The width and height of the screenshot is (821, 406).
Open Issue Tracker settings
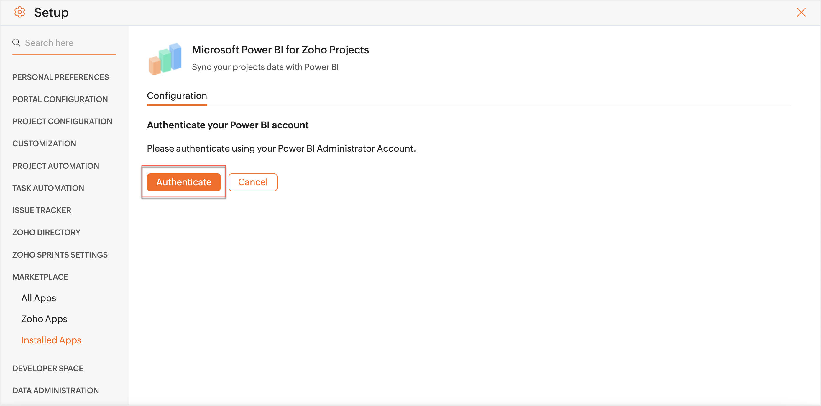click(42, 210)
